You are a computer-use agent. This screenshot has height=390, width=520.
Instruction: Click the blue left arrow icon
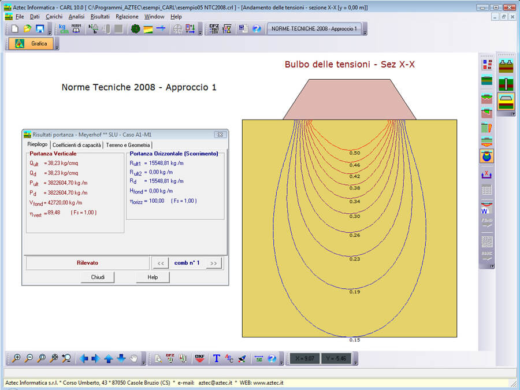coord(84,359)
